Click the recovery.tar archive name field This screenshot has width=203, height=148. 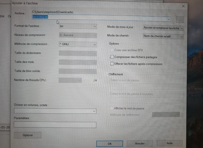pyautogui.click(x=101, y=18)
